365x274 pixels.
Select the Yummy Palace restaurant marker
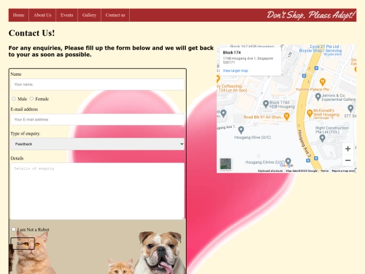322,82
